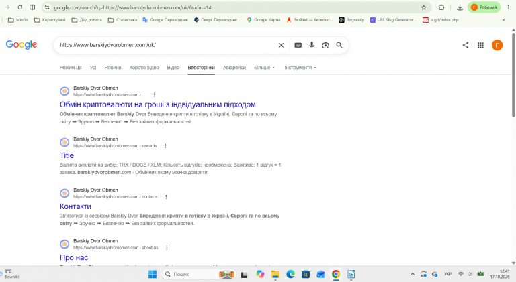Screen dimensions: 516x282
Task: Show more bookmarks with the double chevron
Action: tap(503, 20)
